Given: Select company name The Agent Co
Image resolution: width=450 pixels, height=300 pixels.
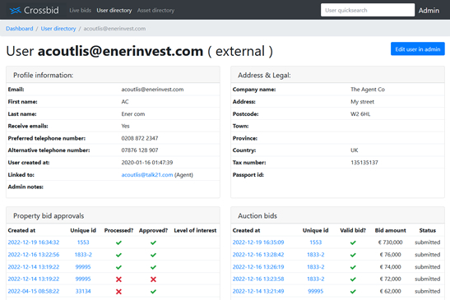Looking at the screenshot, I should pos(368,90).
